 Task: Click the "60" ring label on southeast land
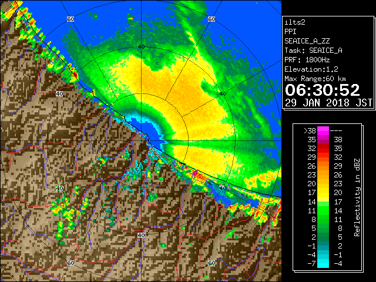pyautogui.click(x=211, y=263)
